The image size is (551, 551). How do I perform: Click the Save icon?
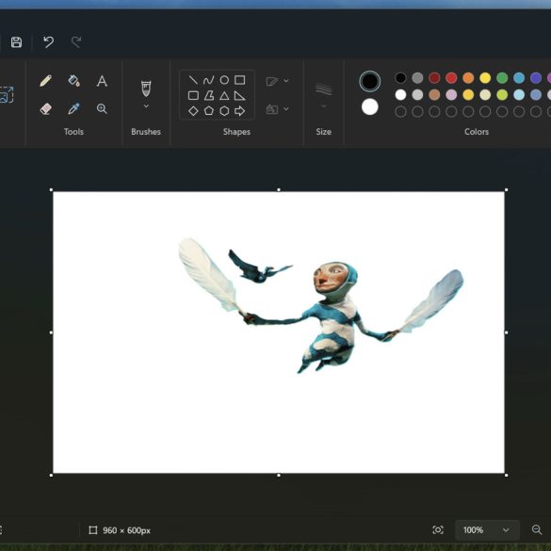17,42
